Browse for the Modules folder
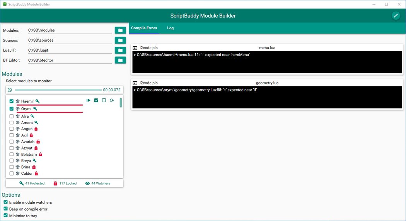Image resolution: width=406 pixels, height=221 pixels. coord(120,30)
